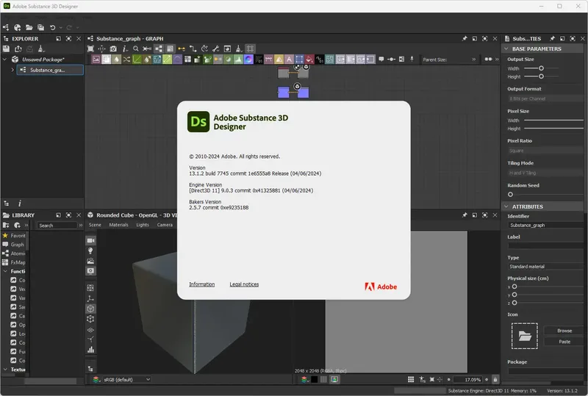
Task: Toggle the pin icon on Properties panel
Action: click(x=552, y=38)
